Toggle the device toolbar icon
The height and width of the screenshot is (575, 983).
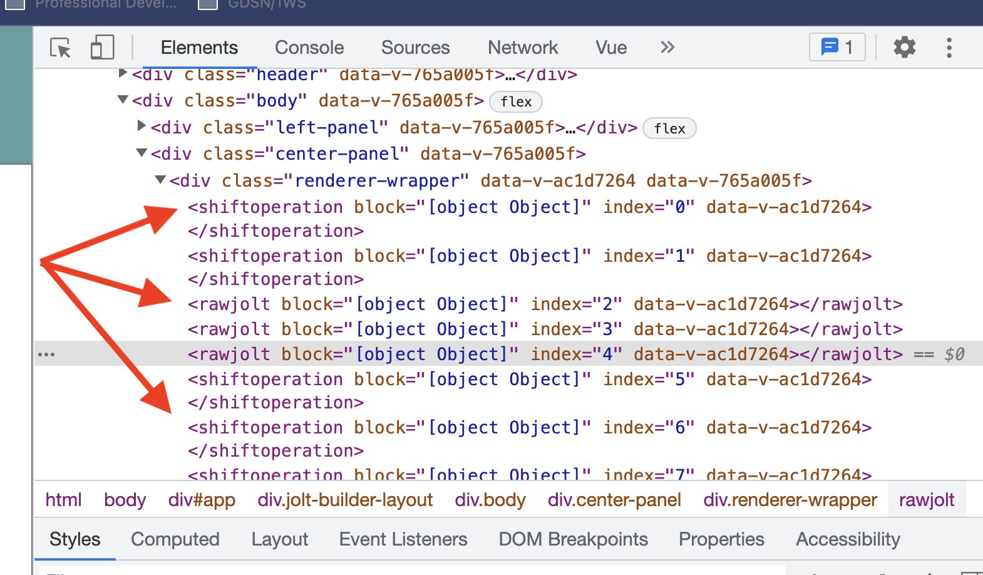pyautogui.click(x=102, y=48)
